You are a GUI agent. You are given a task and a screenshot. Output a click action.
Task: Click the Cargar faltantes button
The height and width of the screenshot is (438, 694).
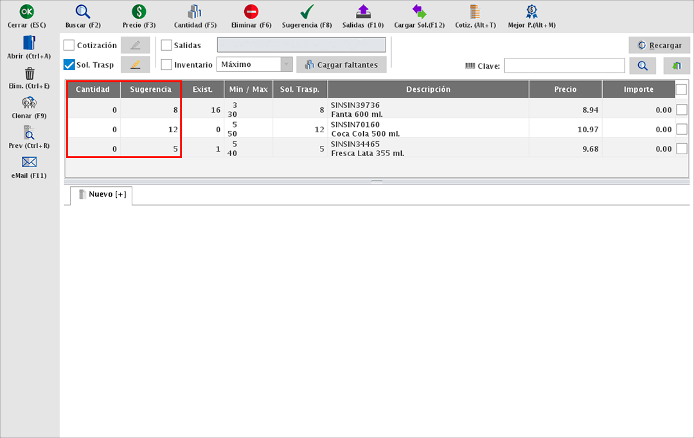tap(341, 65)
